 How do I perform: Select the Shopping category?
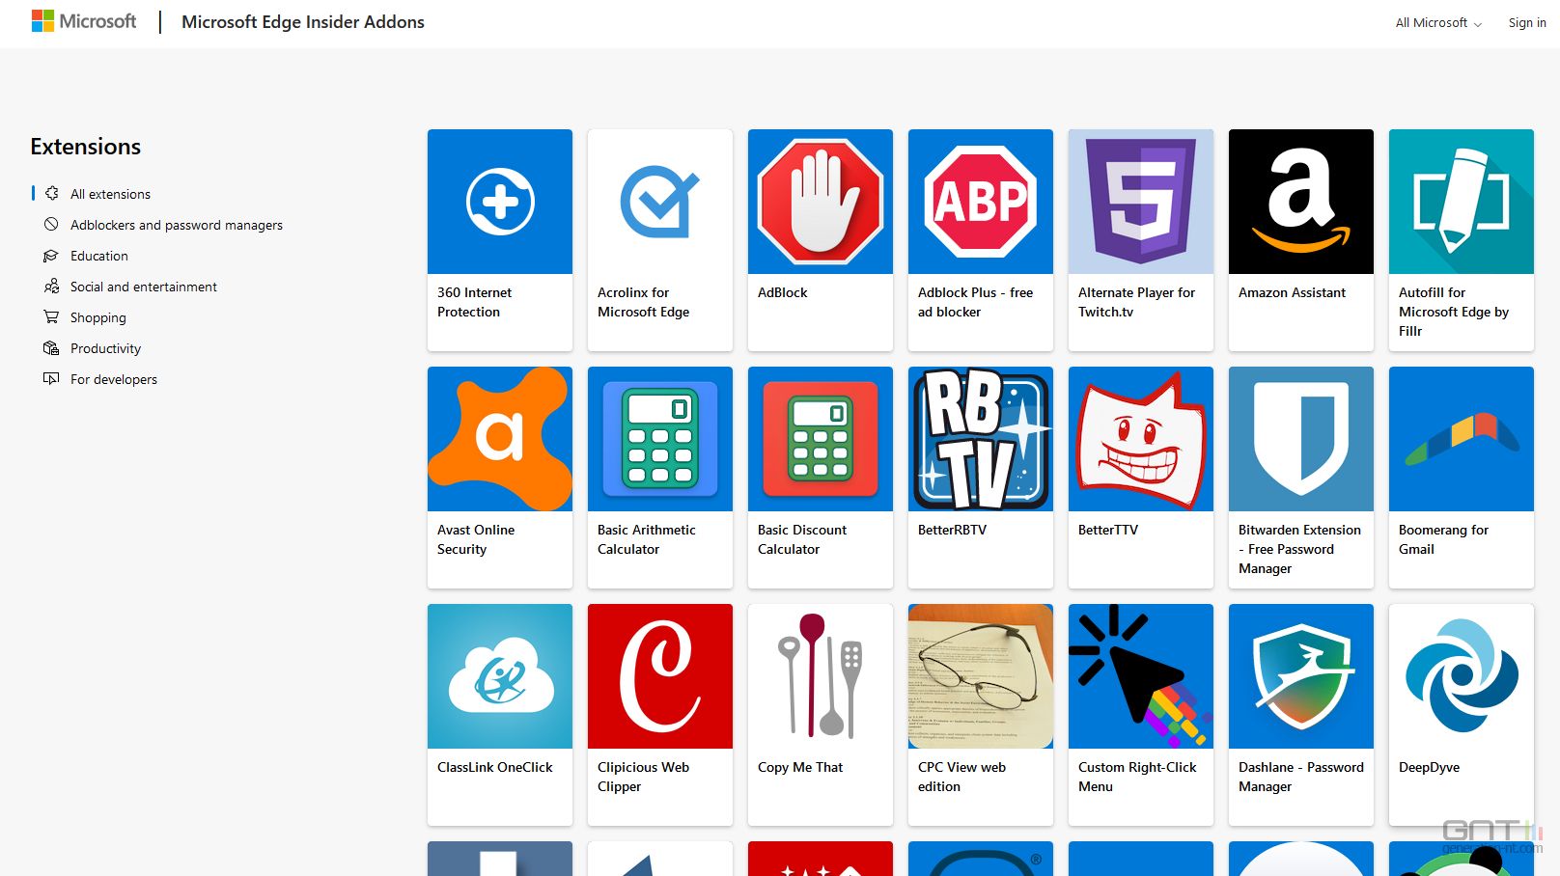(x=98, y=317)
